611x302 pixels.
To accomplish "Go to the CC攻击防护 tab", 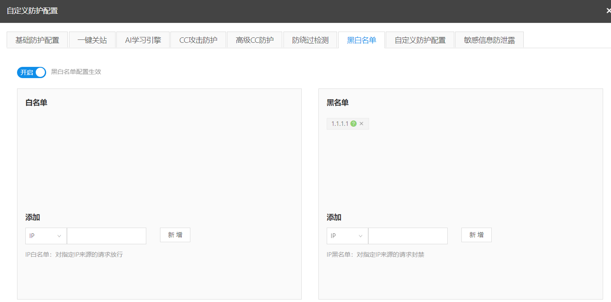I will pyautogui.click(x=198, y=40).
